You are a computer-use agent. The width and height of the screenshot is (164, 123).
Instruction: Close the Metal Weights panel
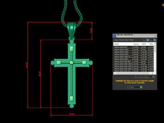coord(155,36)
